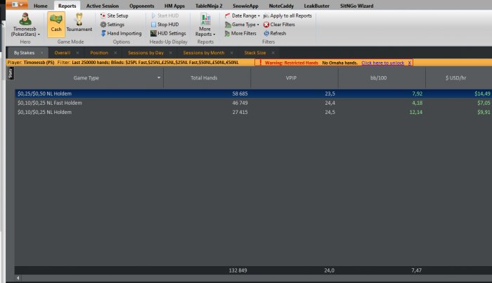This screenshot has height=283, width=492.
Task: Open HUD Settings
Action: click(x=168, y=33)
